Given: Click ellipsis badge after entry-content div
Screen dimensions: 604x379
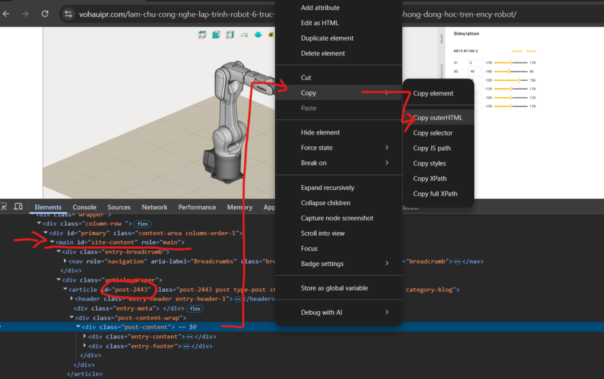Looking at the screenshot, I should tap(189, 337).
